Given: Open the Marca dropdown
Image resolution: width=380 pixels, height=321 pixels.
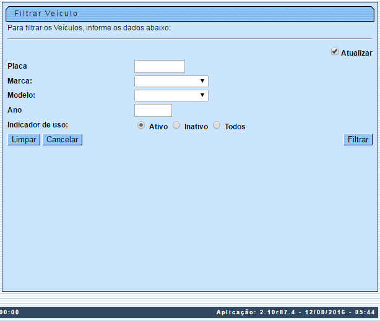Looking at the screenshot, I should coord(171,81).
